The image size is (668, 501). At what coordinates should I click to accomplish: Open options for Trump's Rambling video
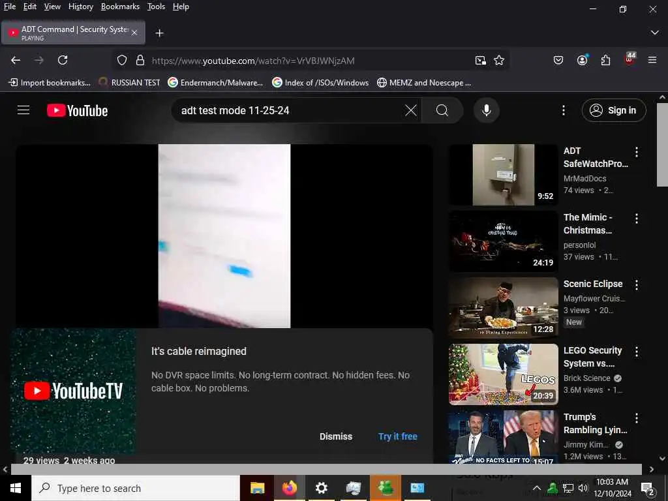pos(637,418)
